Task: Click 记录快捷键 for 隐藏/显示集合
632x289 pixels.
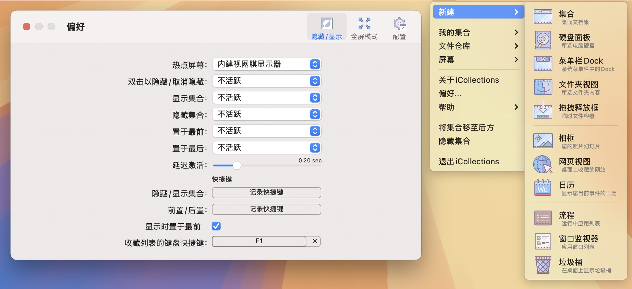Action: point(266,192)
